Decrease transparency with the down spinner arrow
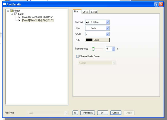The image size is (167, 120). click(113, 50)
